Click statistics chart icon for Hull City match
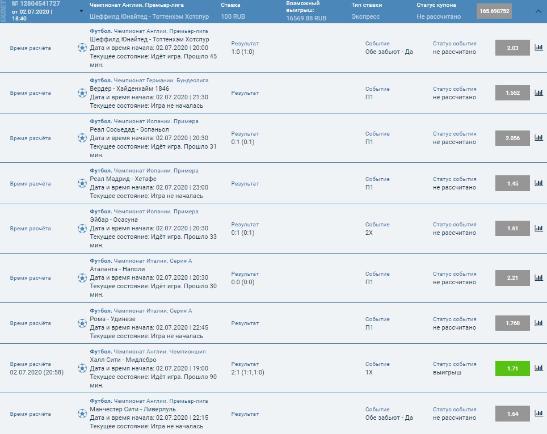 [538, 368]
